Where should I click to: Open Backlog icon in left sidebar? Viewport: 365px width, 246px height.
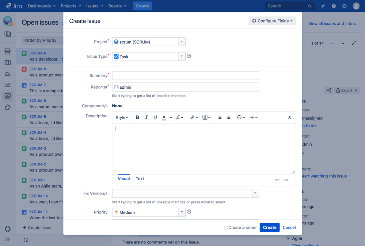click(7, 51)
